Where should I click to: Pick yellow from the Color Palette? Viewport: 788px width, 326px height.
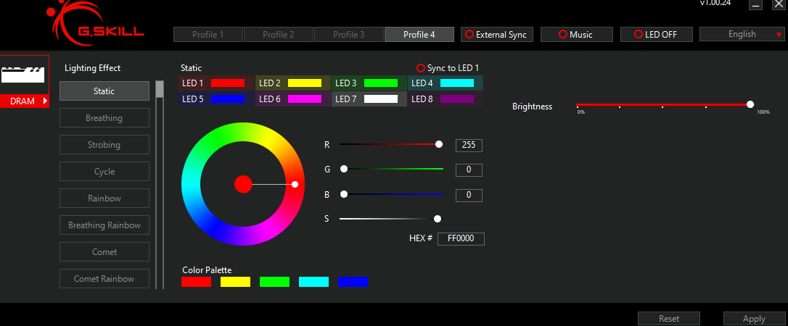pyautogui.click(x=235, y=282)
